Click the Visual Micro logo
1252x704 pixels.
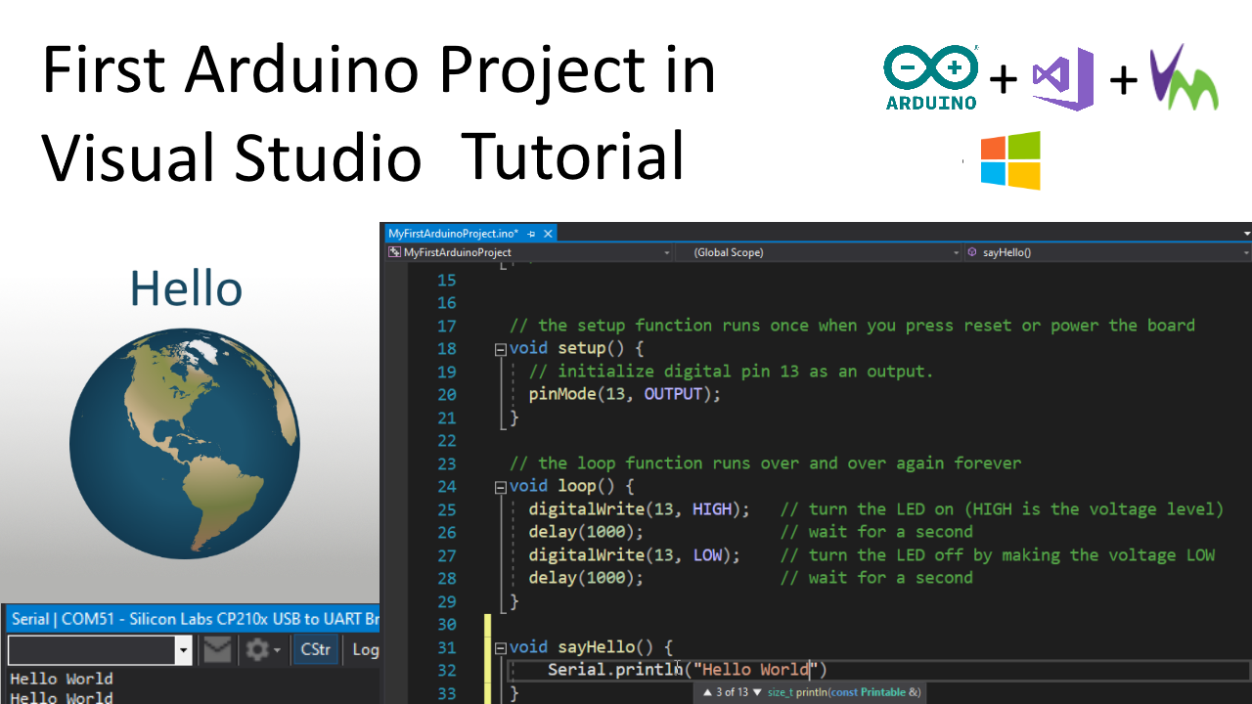pyautogui.click(x=1184, y=76)
